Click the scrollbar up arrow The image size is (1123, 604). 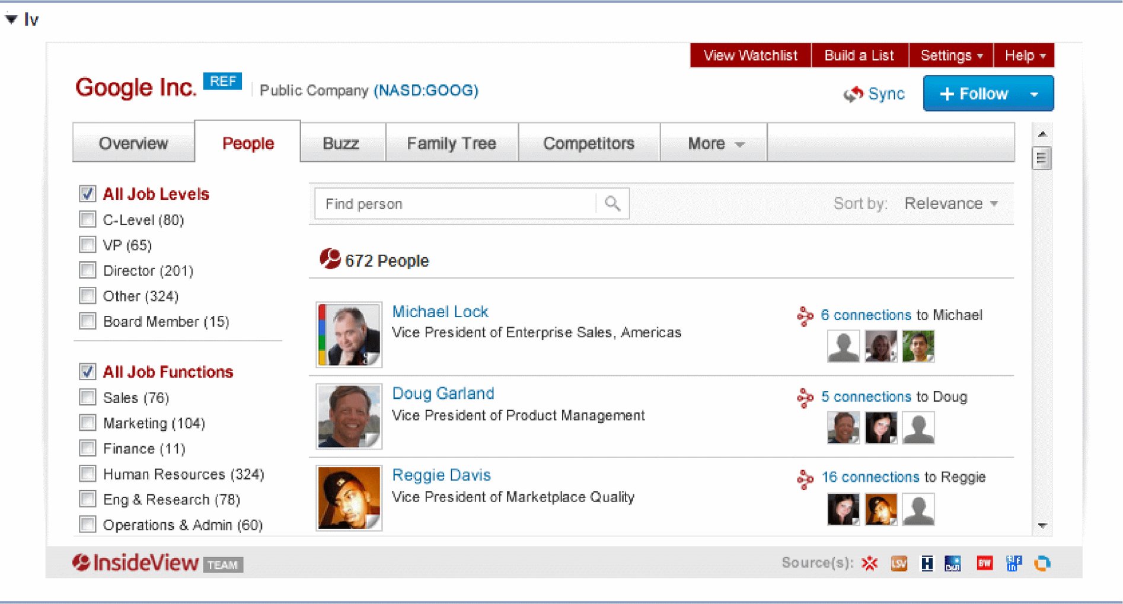click(1042, 134)
